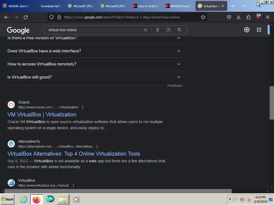Go back with the browser back arrow

pyautogui.click(x=6, y=17)
